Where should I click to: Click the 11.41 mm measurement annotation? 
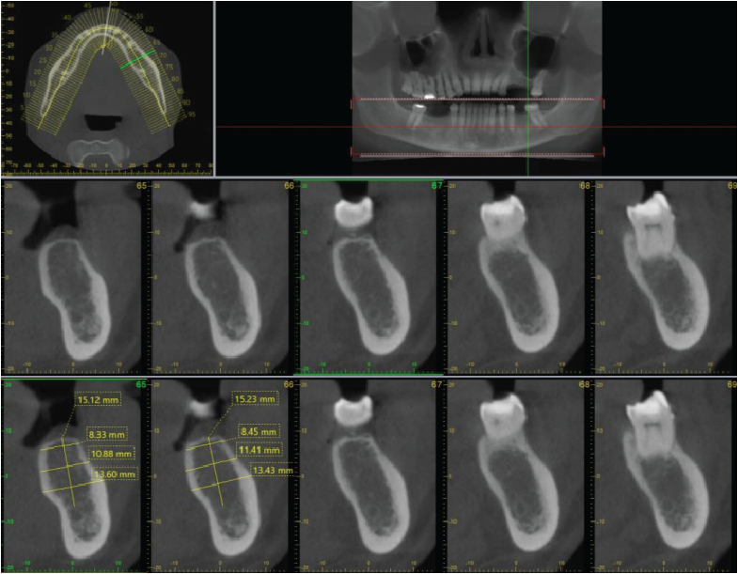259,451
